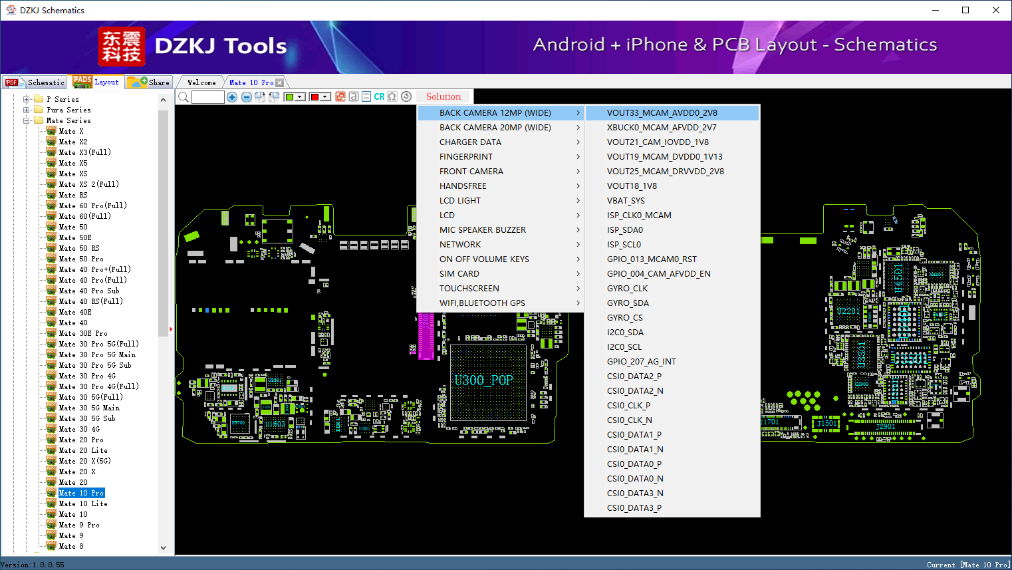
Task: Select VOUT33_MCAM_AVDD0_2V8 signal
Action: [x=672, y=113]
